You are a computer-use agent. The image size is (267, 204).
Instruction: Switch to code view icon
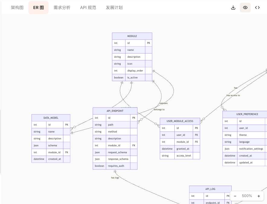pyautogui.click(x=257, y=8)
